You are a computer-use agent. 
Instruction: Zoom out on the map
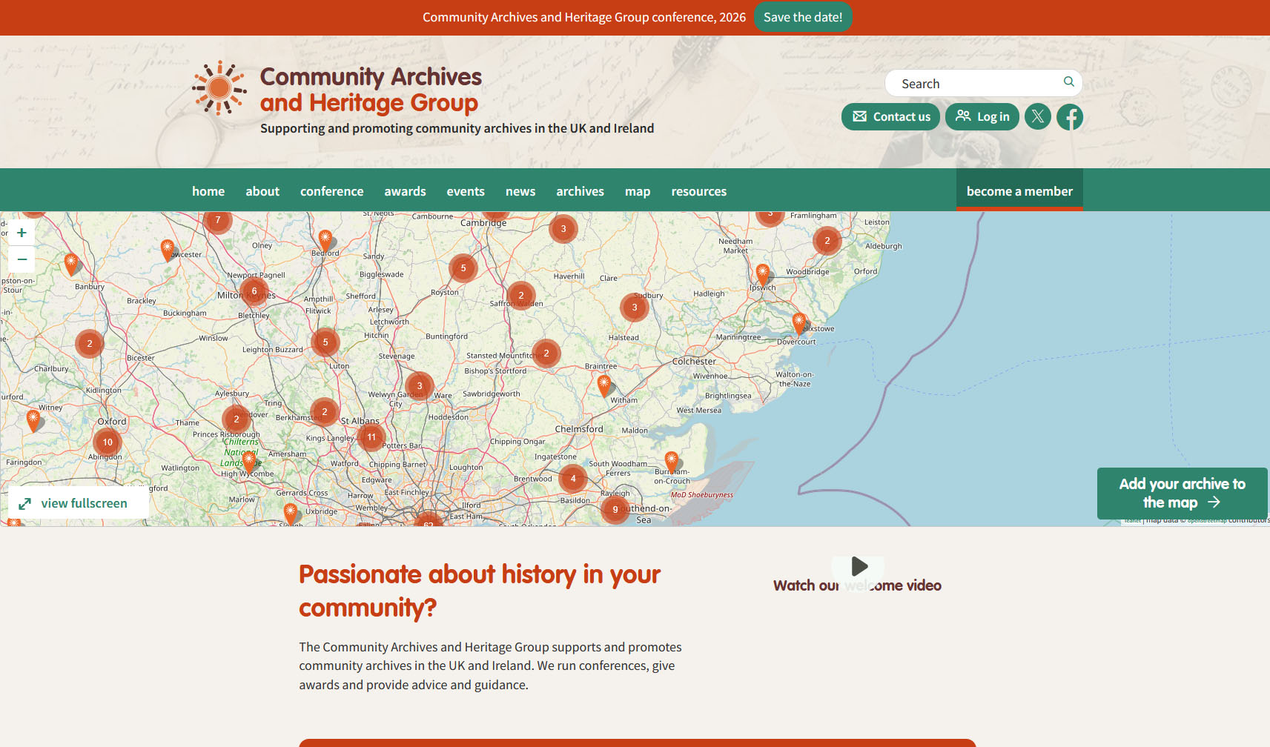point(22,259)
